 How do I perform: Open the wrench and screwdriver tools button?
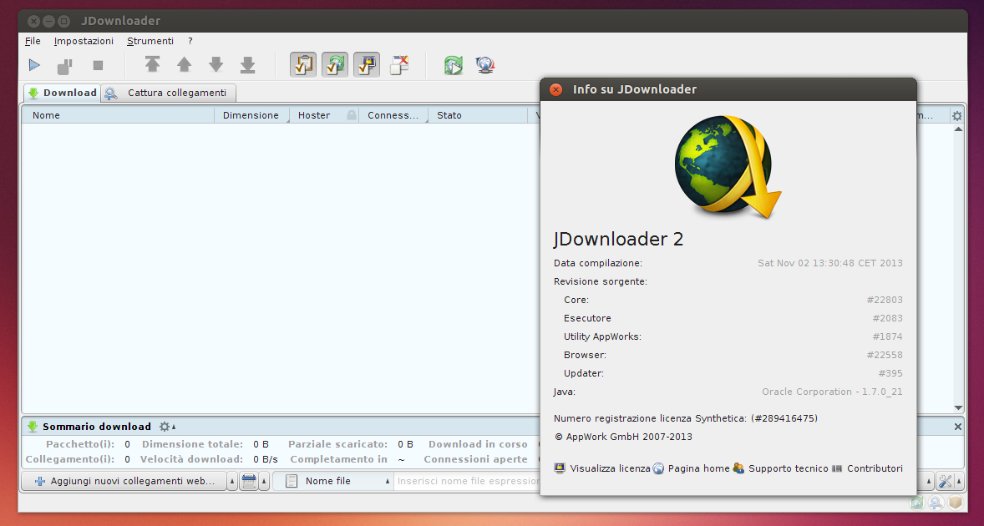tap(945, 482)
